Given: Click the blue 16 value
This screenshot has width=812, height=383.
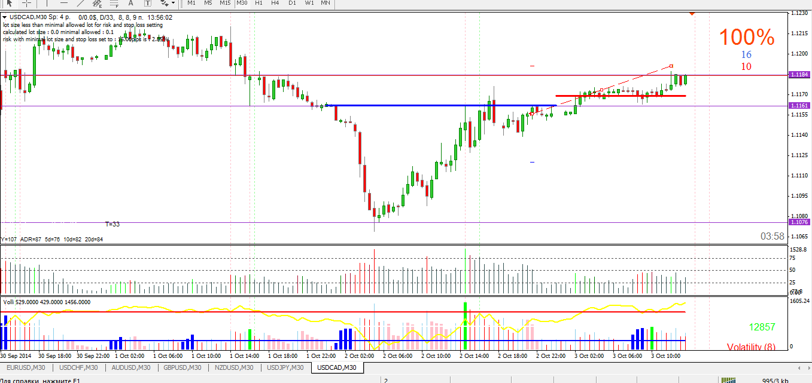Looking at the screenshot, I should tap(746, 54).
